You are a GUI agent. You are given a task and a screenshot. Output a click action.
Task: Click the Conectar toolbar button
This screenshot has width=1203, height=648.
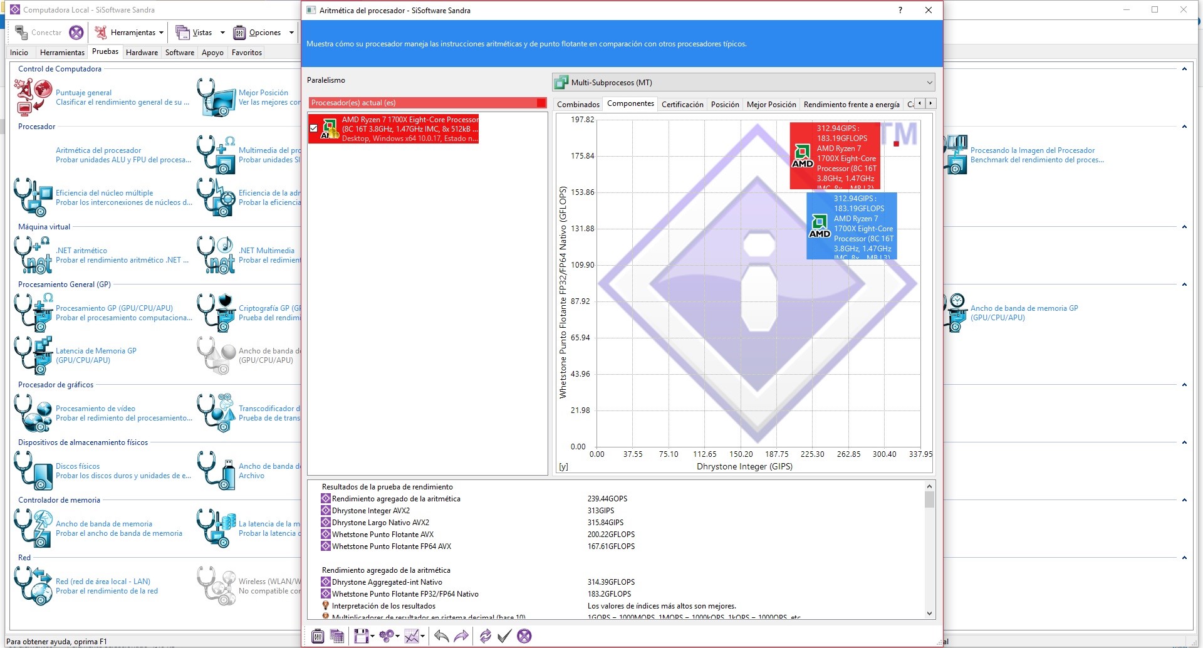pos(39,33)
